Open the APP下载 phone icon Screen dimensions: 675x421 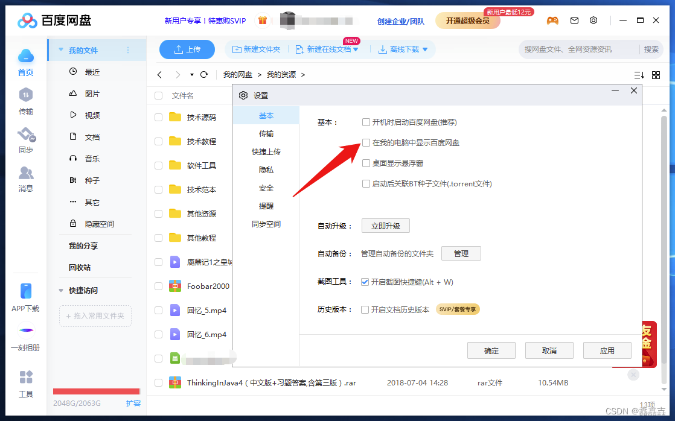26,291
